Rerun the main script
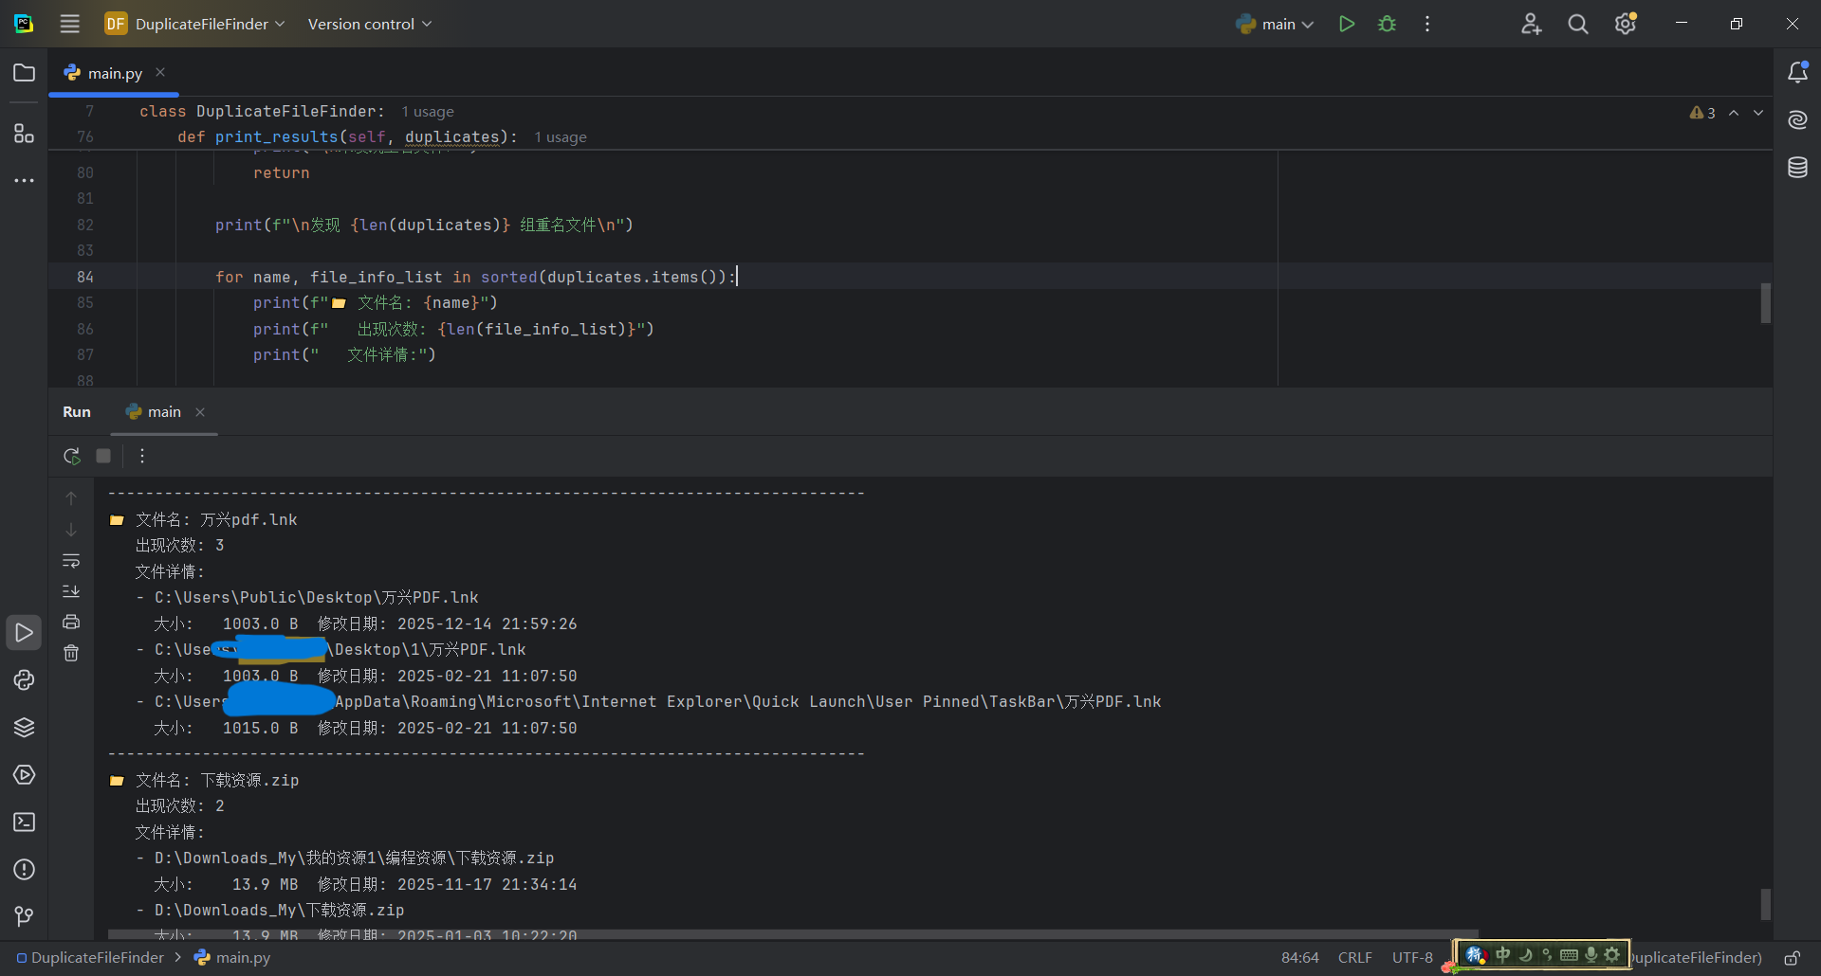The height and width of the screenshot is (976, 1821). point(71,456)
